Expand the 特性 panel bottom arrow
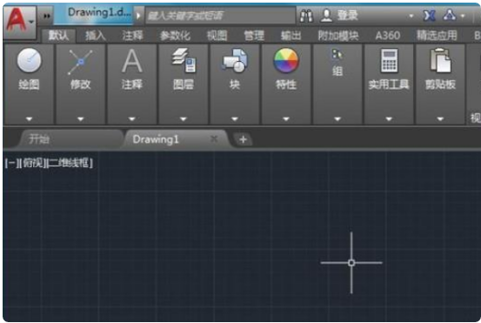This screenshot has width=481, height=323. pyautogui.click(x=286, y=118)
